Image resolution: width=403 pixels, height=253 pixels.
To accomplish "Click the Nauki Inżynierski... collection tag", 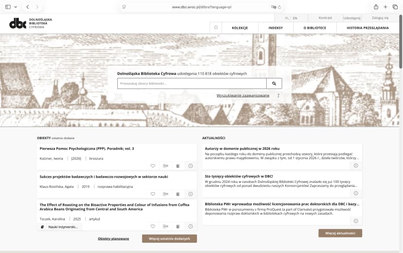I will click(x=60, y=227).
